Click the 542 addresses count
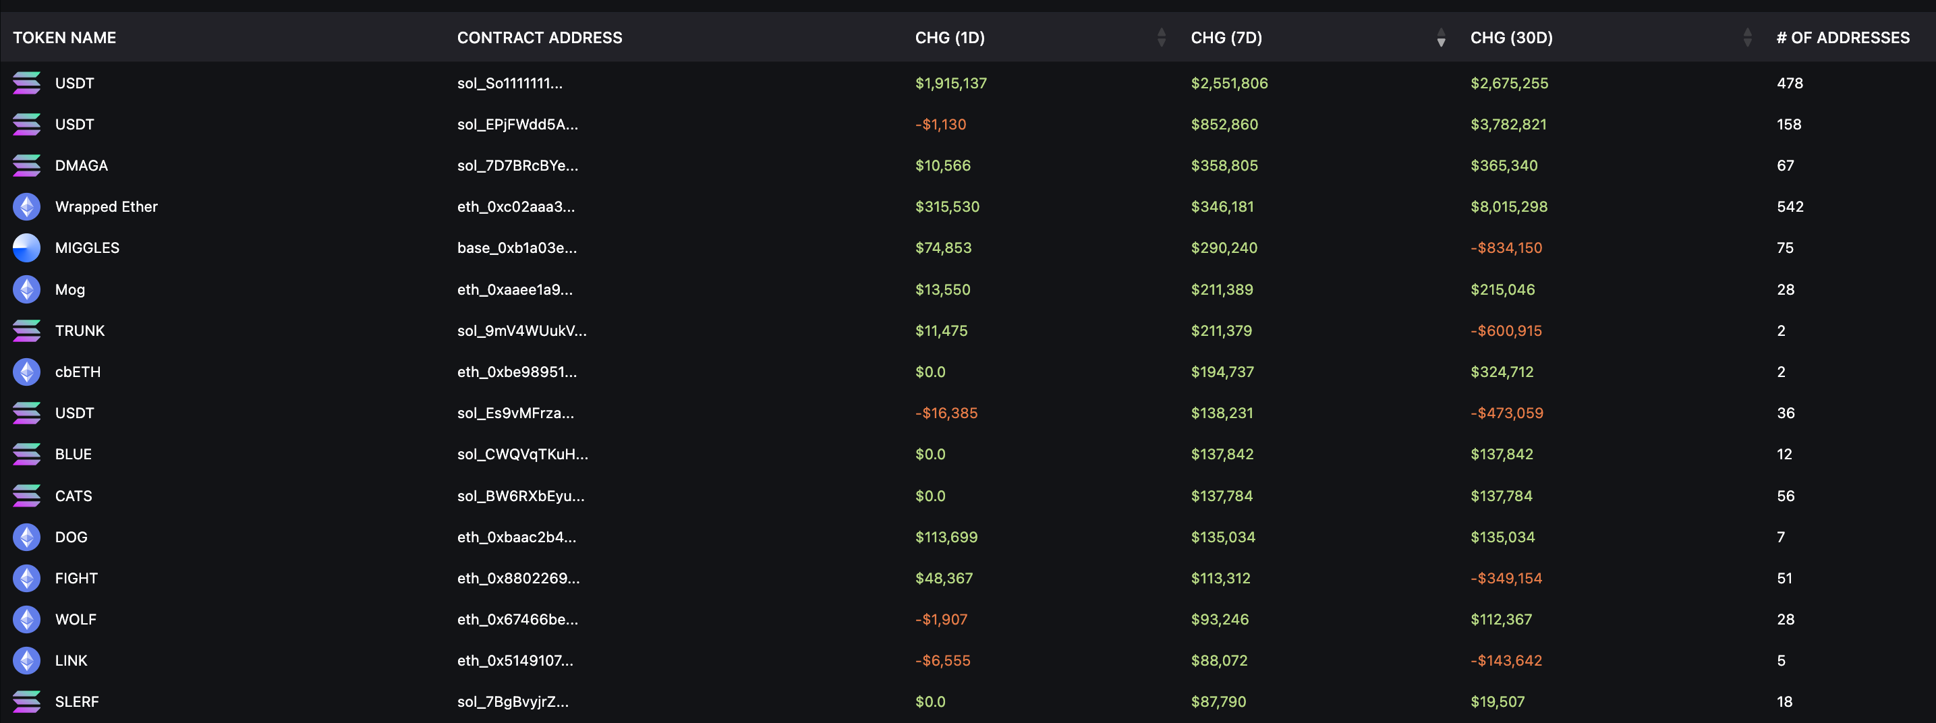 coord(1790,206)
